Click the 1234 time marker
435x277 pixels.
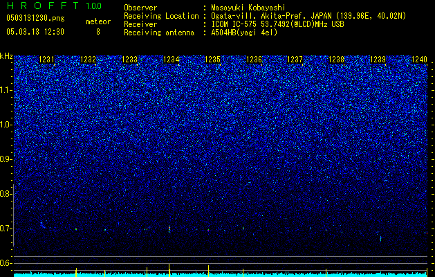click(x=172, y=60)
